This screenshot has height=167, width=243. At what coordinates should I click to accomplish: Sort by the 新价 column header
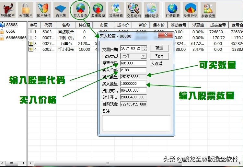141,25
